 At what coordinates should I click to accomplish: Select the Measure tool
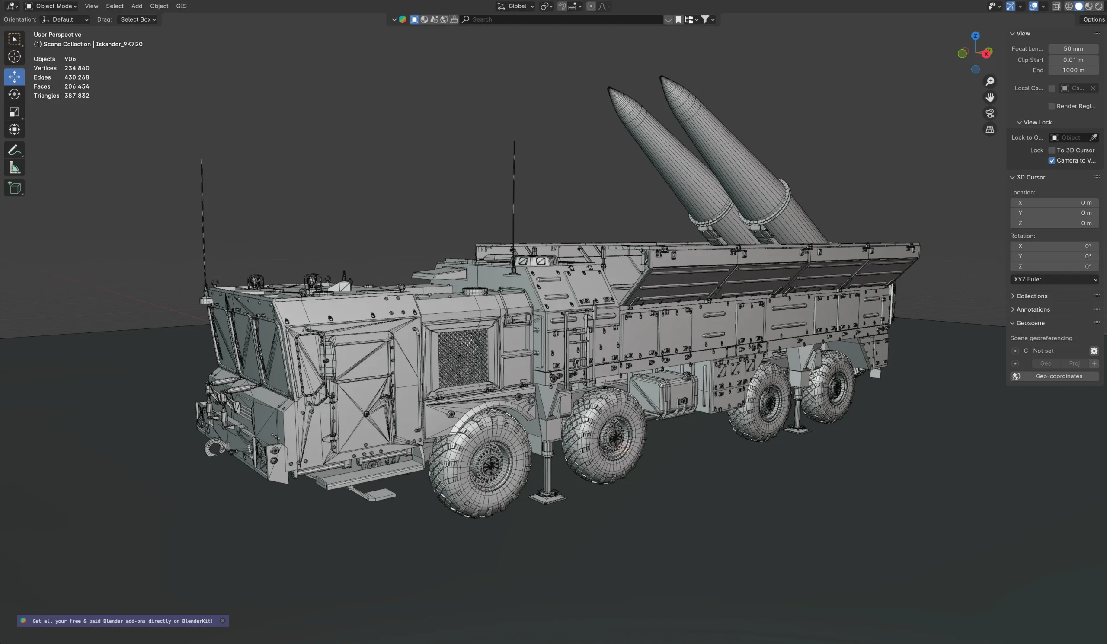(14, 167)
